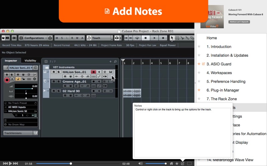Adjust the player volume slider
This screenshot has height=166, width=267.
(x=156, y=163)
